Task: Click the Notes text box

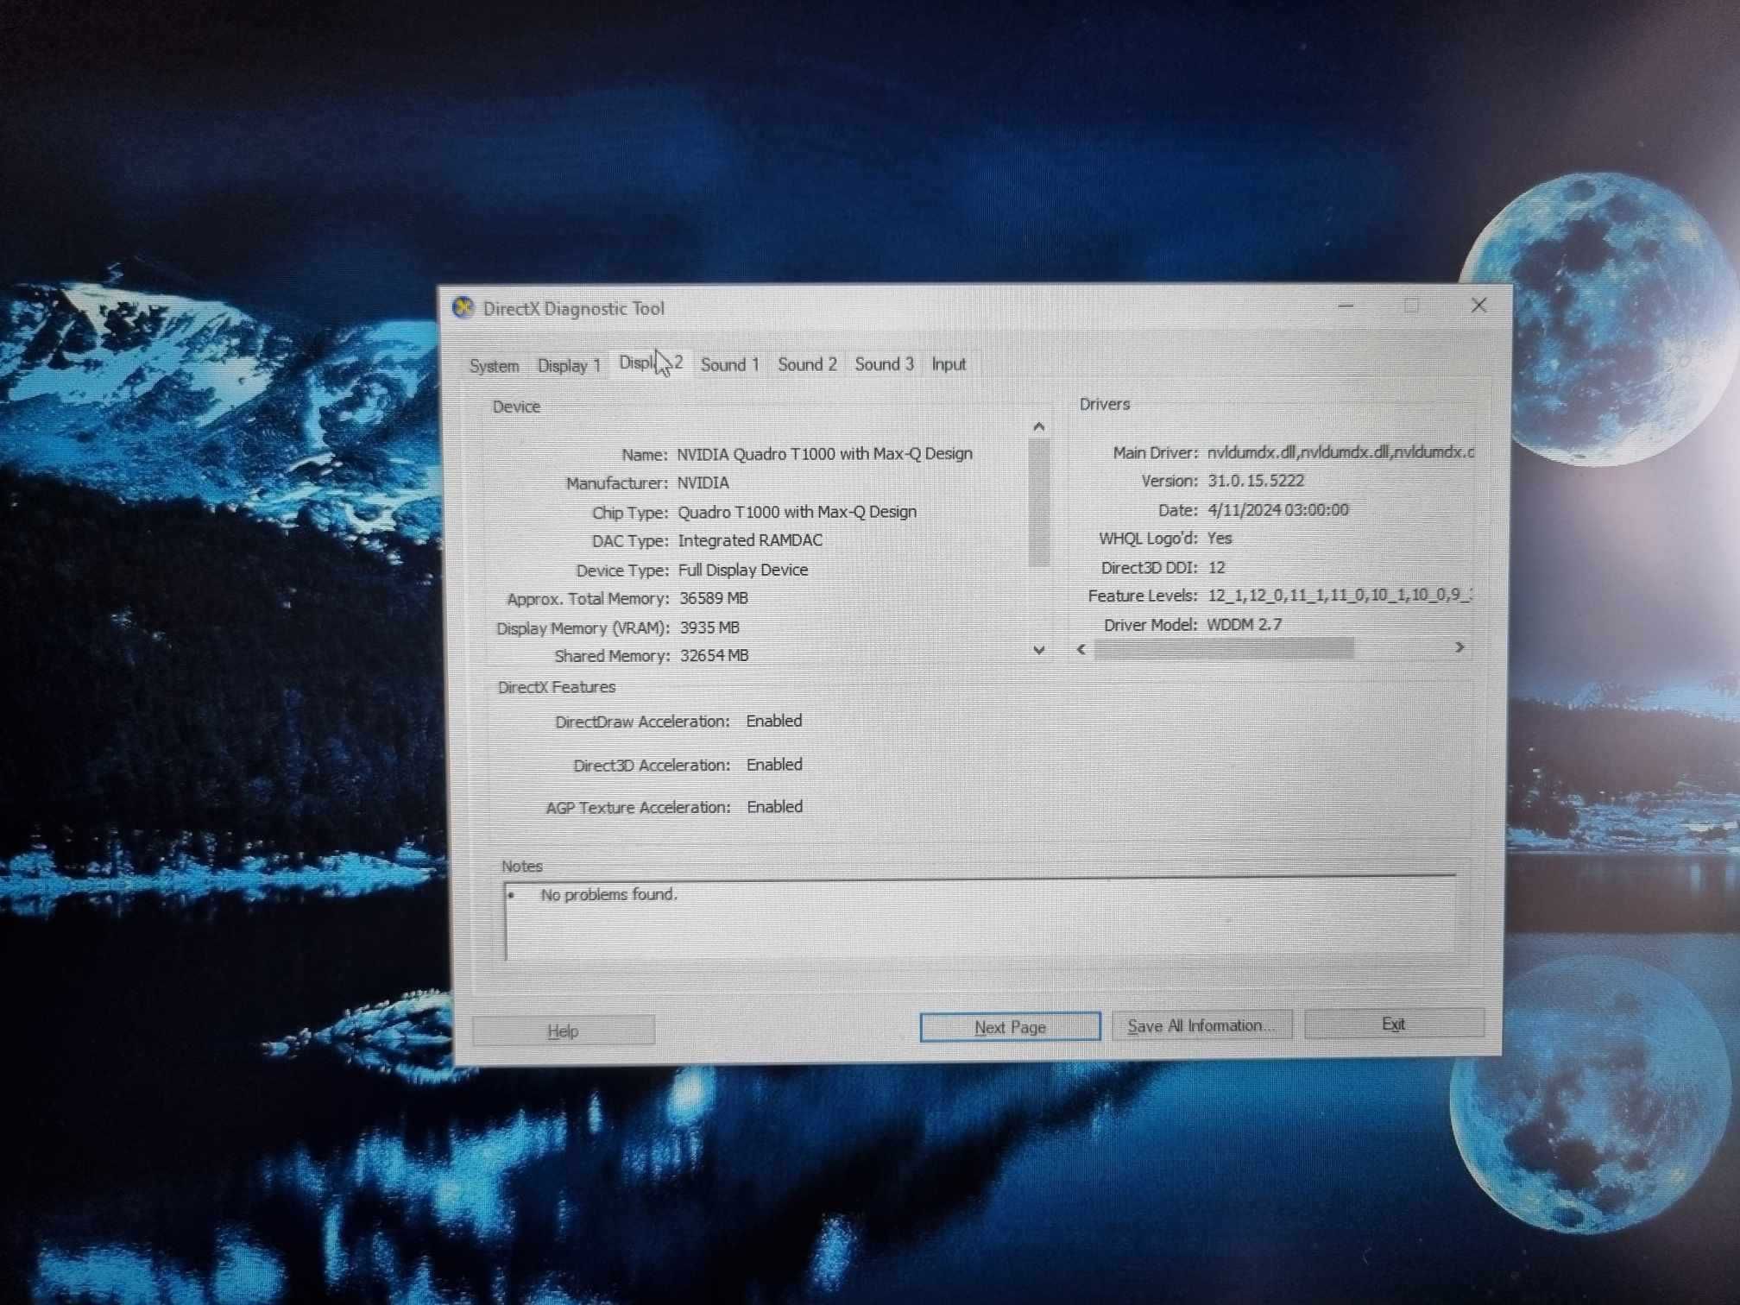Action: tap(980, 918)
